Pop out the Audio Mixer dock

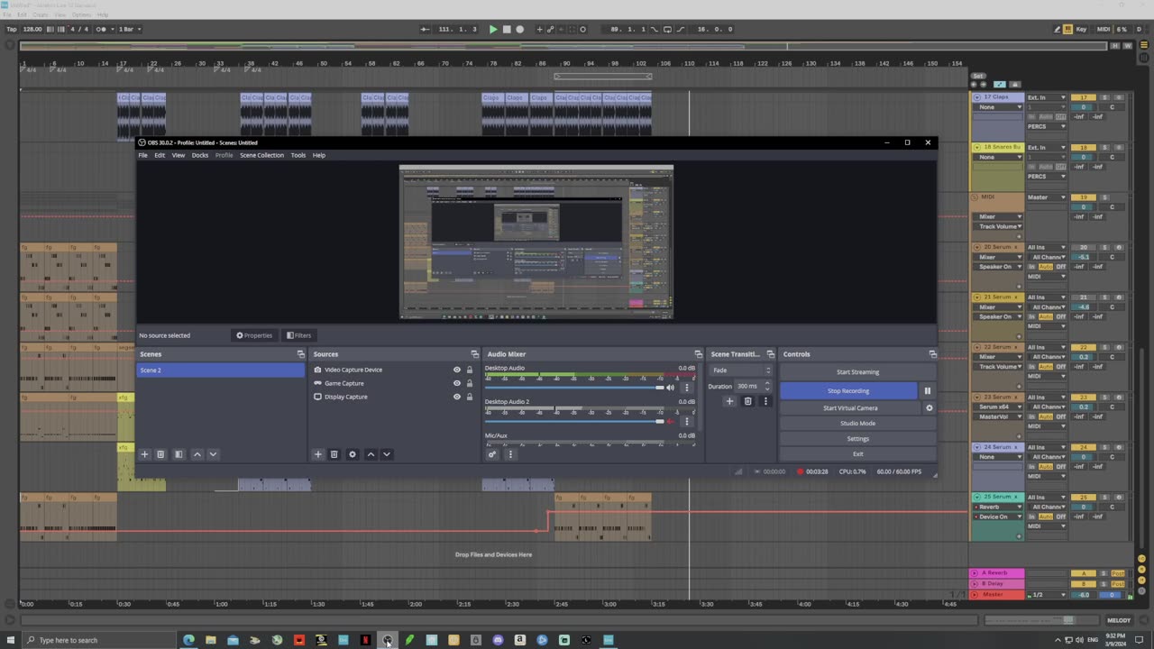(x=698, y=354)
